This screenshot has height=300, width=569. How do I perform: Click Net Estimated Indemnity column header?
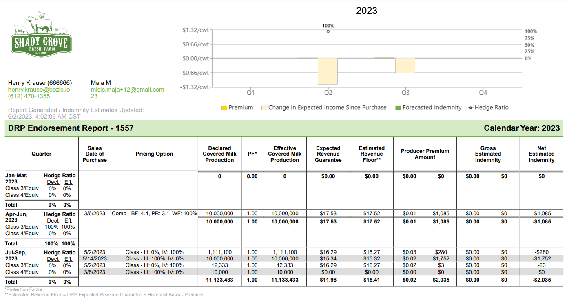coord(541,154)
